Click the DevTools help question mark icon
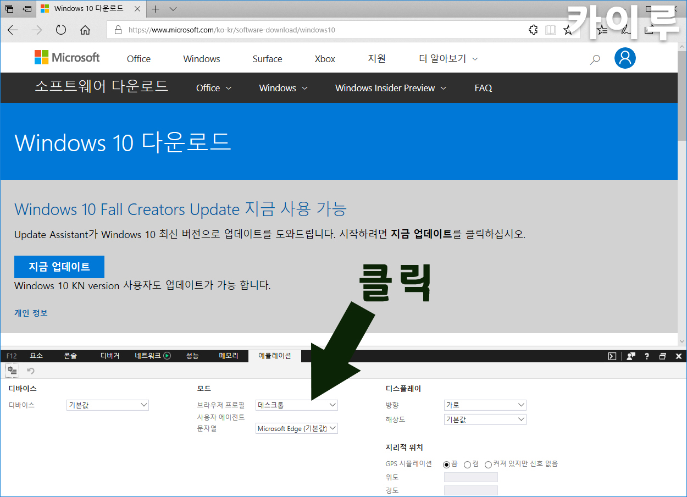 [647, 356]
